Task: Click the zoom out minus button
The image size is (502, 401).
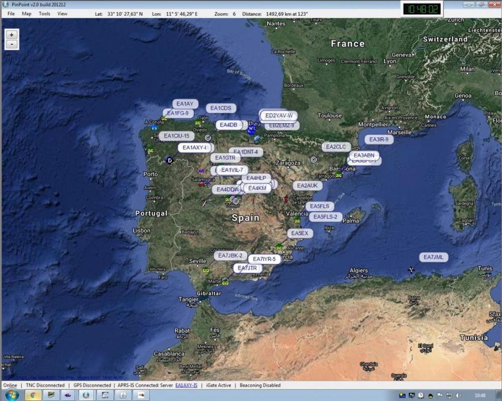Action: point(12,44)
